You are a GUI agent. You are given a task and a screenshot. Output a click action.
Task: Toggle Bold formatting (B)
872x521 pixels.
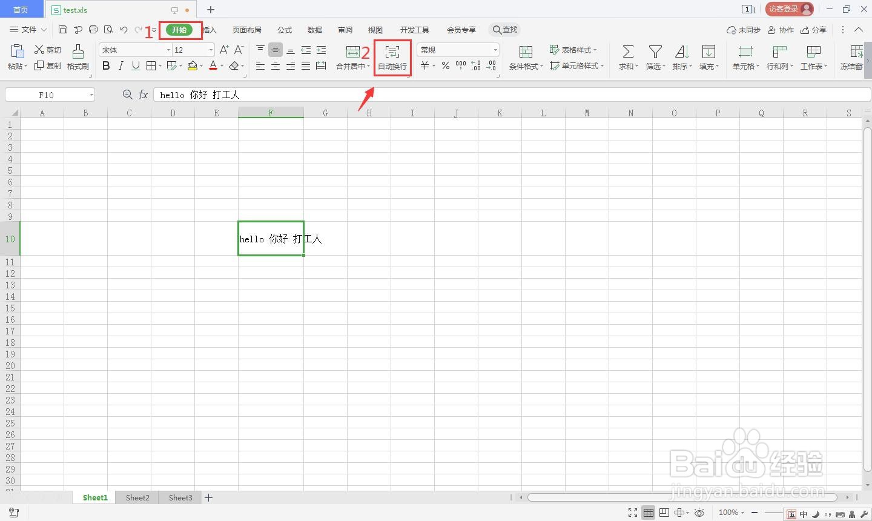click(106, 65)
